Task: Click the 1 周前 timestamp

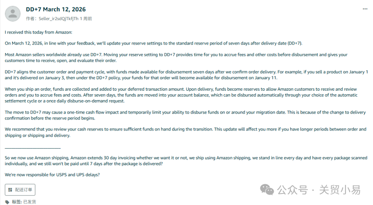Action: click(86, 19)
